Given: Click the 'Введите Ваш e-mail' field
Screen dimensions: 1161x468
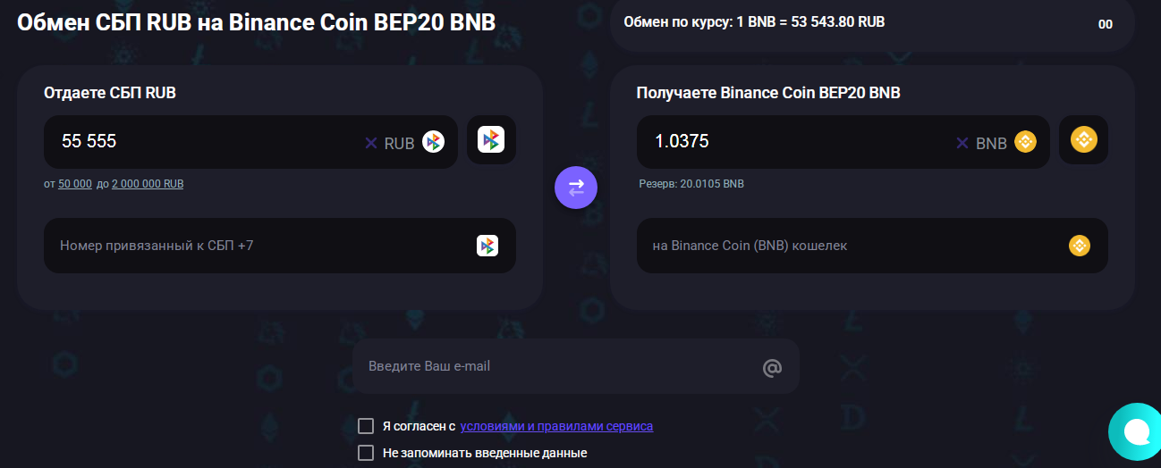Looking at the screenshot, I should click(x=575, y=366).
